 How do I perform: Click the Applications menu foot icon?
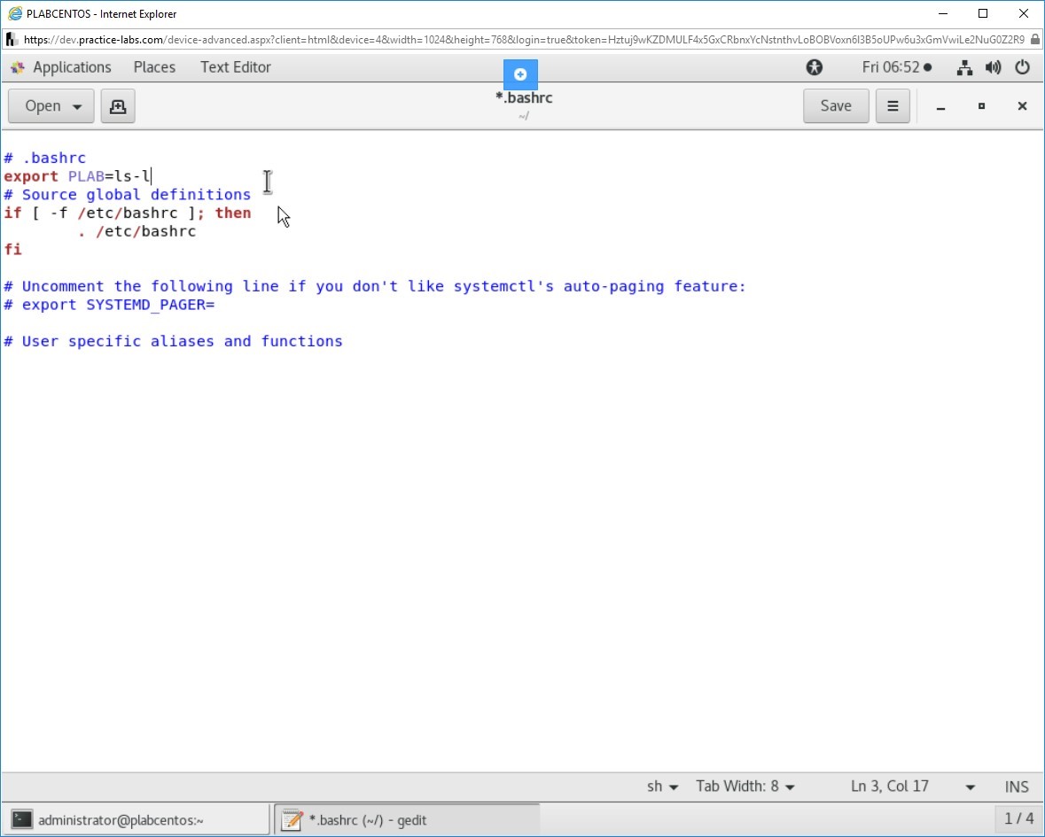coord(18,67)
